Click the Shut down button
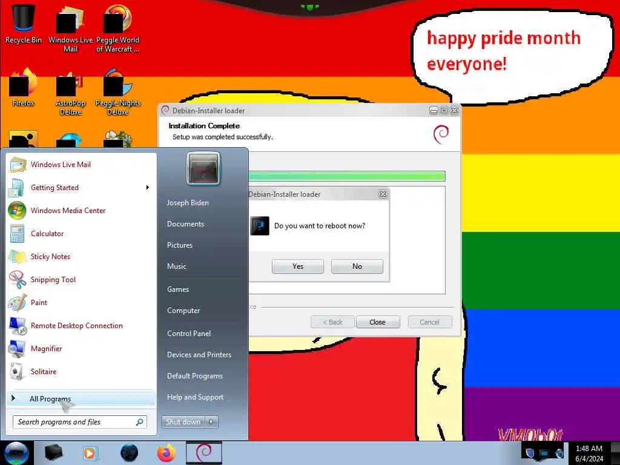The width and height of the screenshot is (620, 465). (183, 422)
